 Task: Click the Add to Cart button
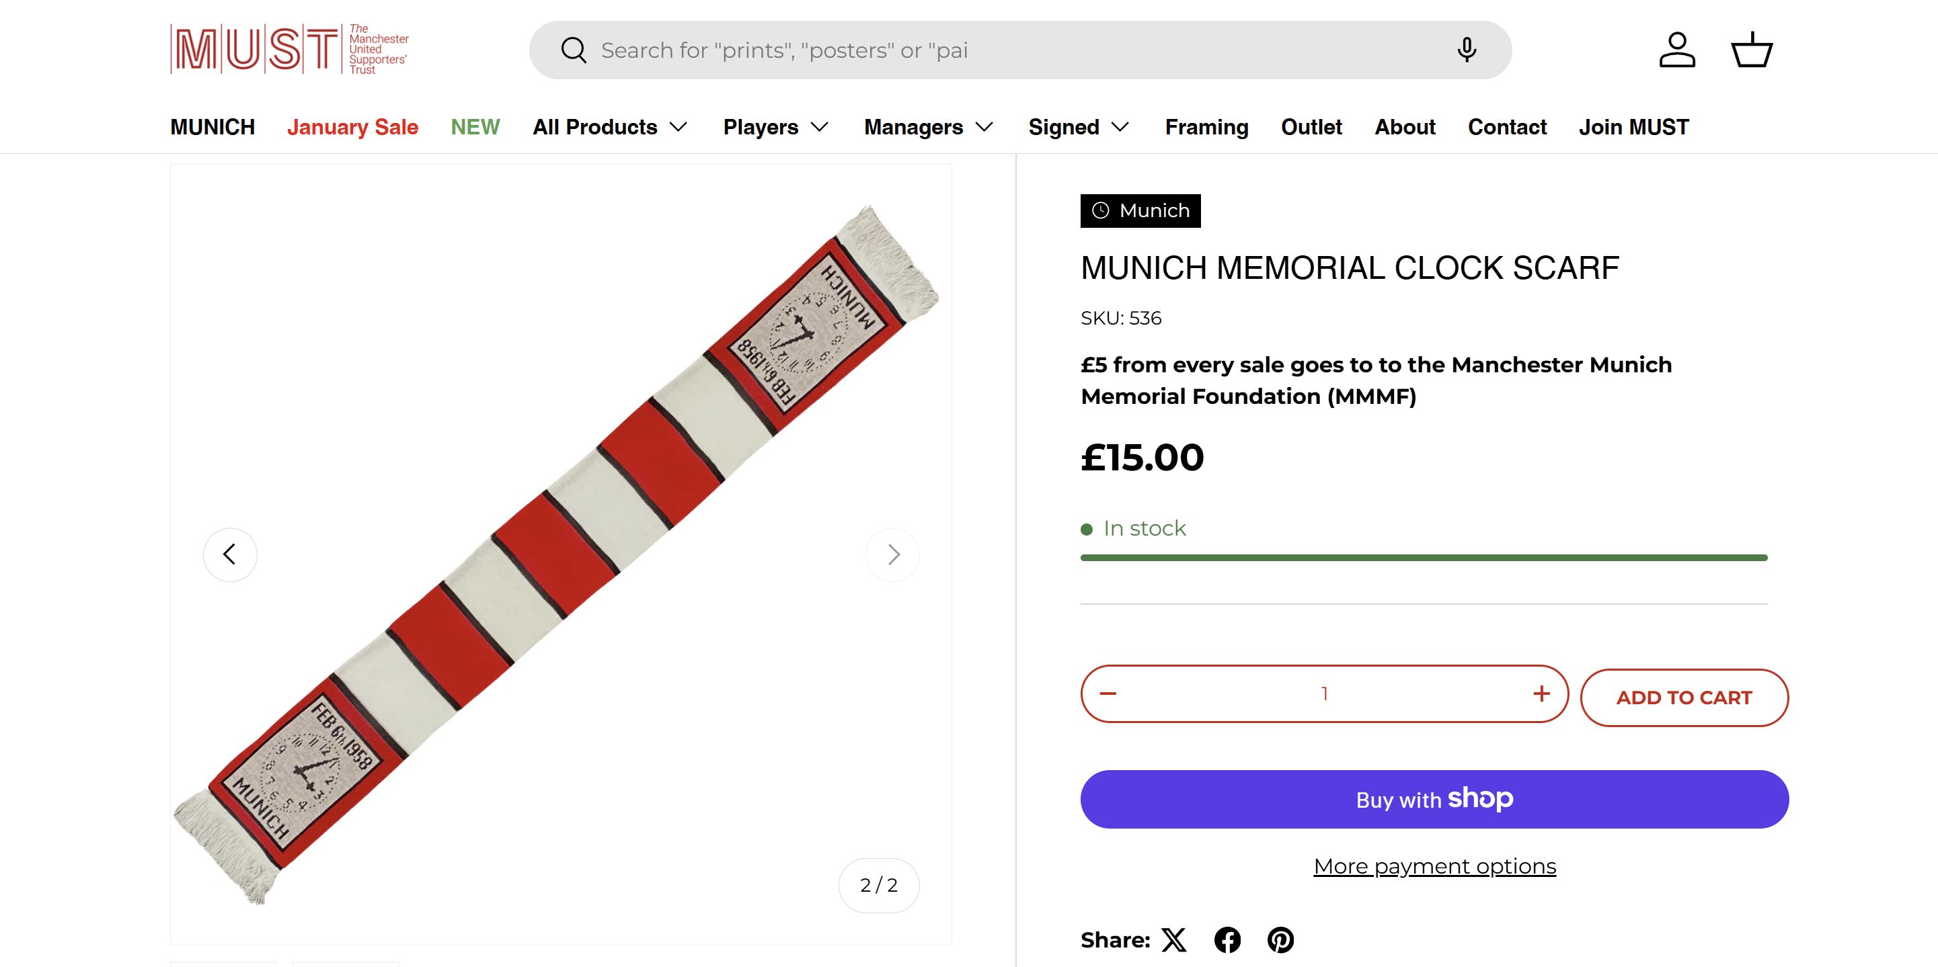[1684, 698]
